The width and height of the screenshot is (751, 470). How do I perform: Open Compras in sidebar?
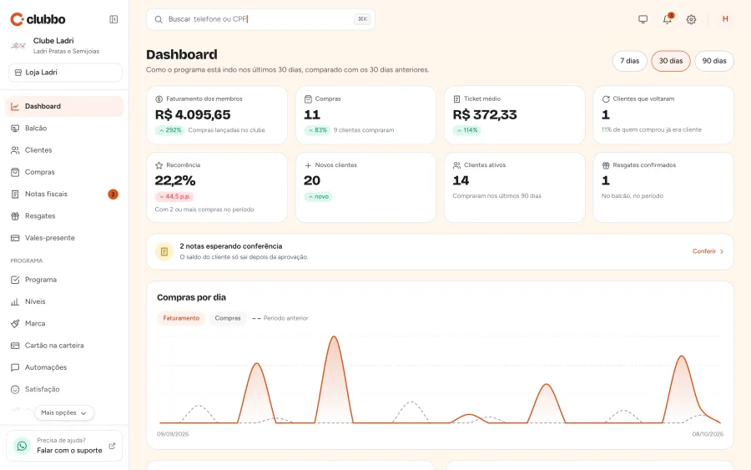(64, 172)
